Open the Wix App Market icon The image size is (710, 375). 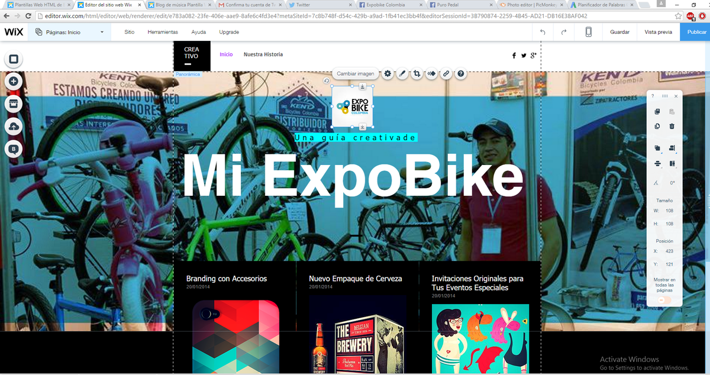pyautogui.click(x=14, y=104)
